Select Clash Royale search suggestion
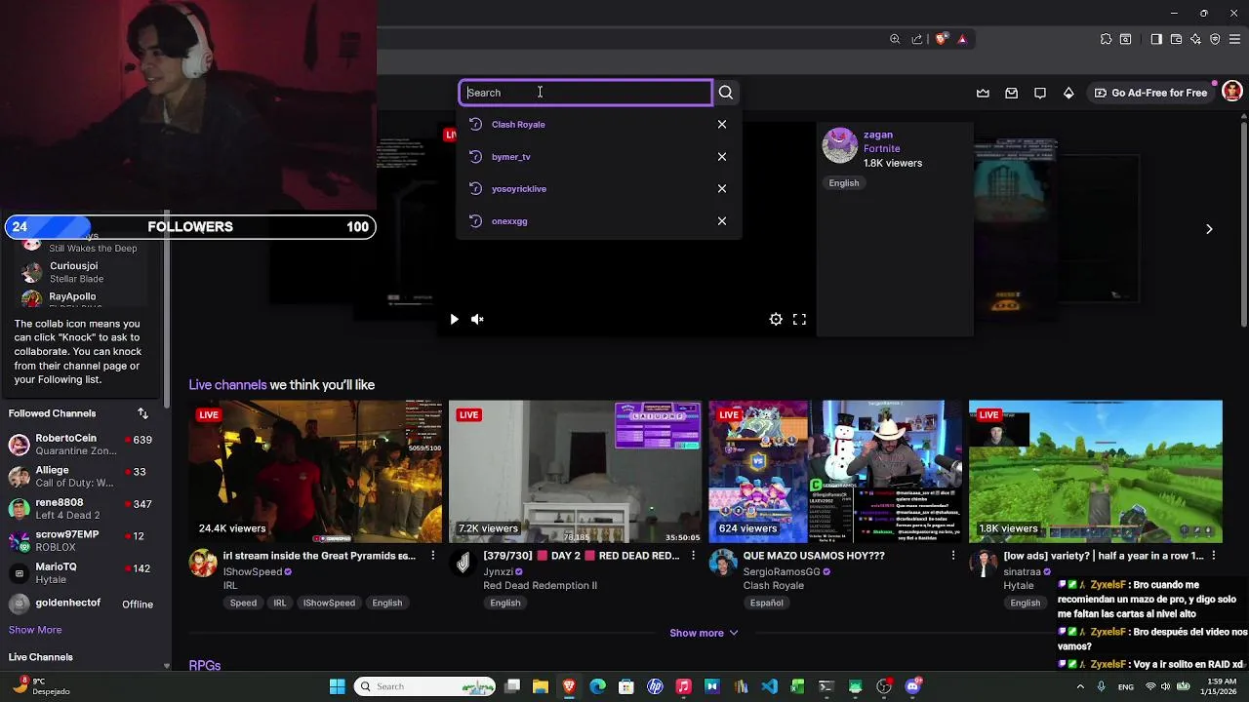 point(518,125)
